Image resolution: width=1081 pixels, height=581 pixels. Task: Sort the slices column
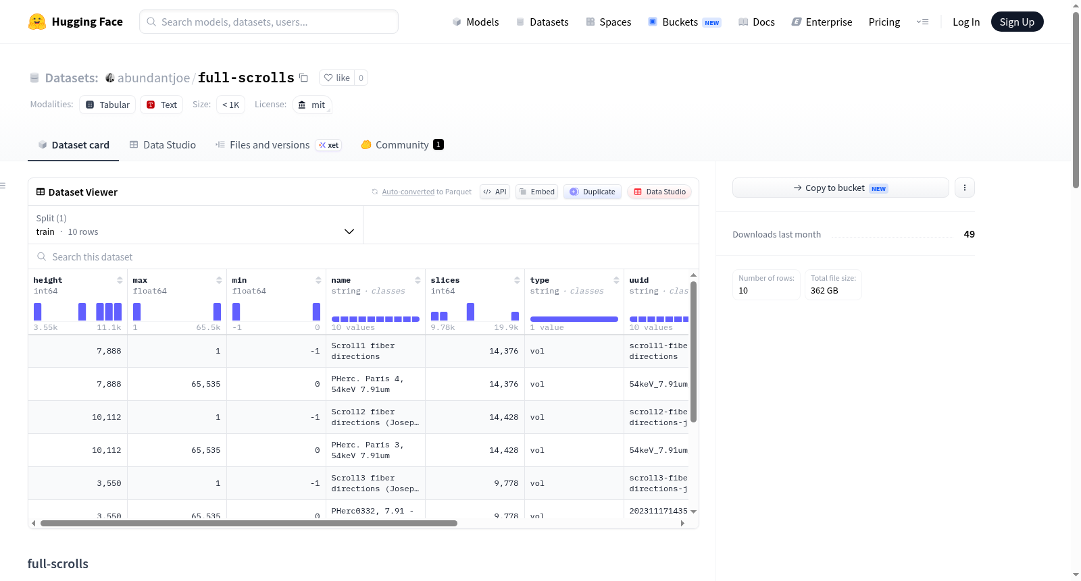pyautogui.click(x=517, y=280)
